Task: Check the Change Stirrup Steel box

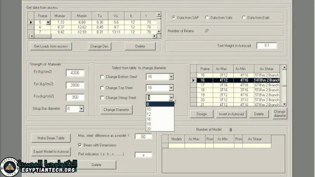Action: pyautogui.click(x=102, y=98)
